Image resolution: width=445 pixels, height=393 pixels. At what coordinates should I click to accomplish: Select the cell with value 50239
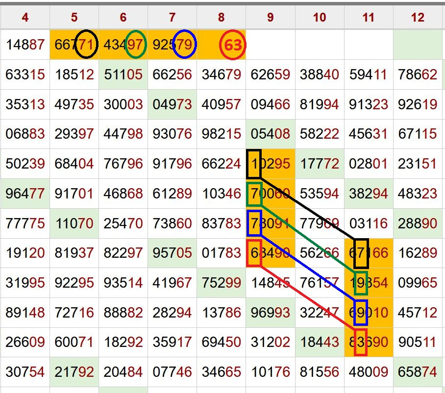coord(25,164)
